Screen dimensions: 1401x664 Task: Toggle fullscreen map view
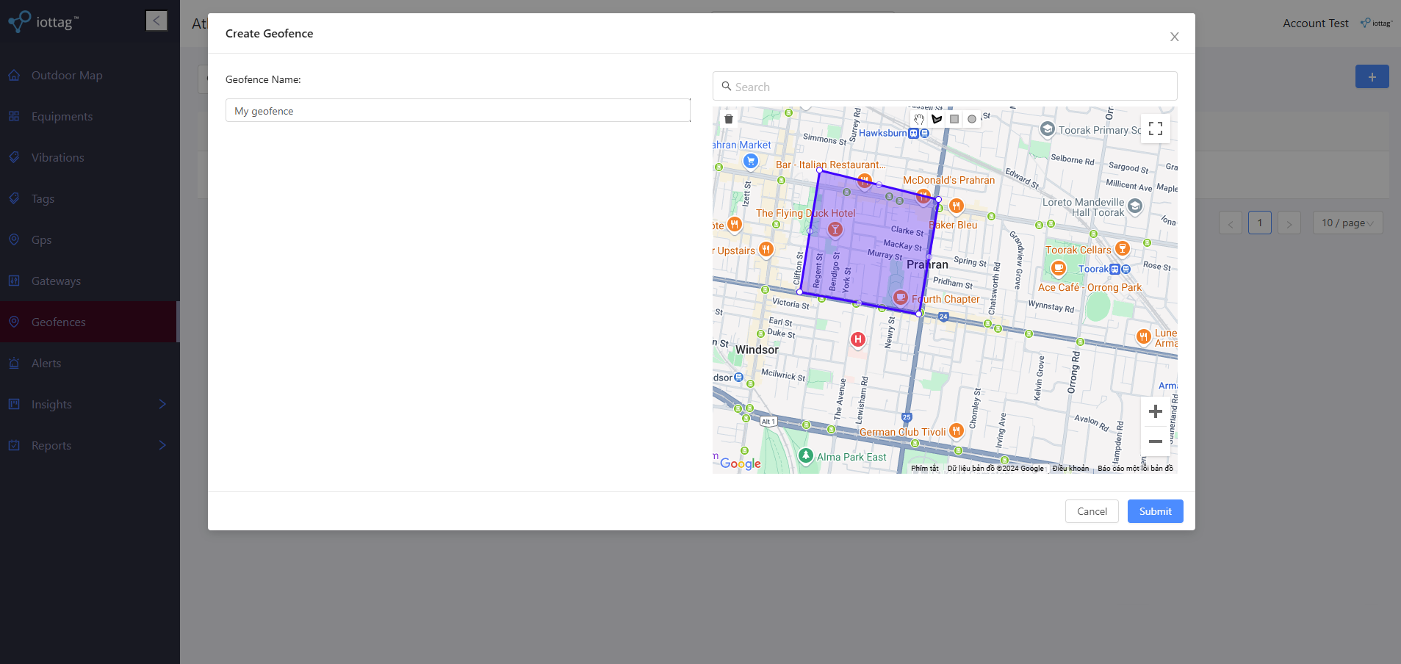point(1156,129)
